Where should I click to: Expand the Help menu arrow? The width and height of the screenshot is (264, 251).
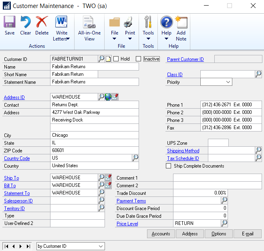[166, 39]
